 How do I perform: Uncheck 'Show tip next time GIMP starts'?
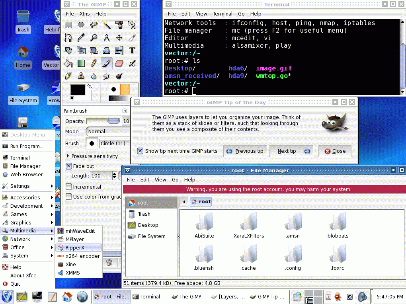(x=140, y=151)
